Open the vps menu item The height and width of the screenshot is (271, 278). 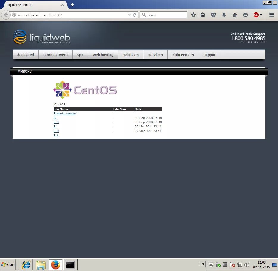pyautogui.click(x=80, y=55)
